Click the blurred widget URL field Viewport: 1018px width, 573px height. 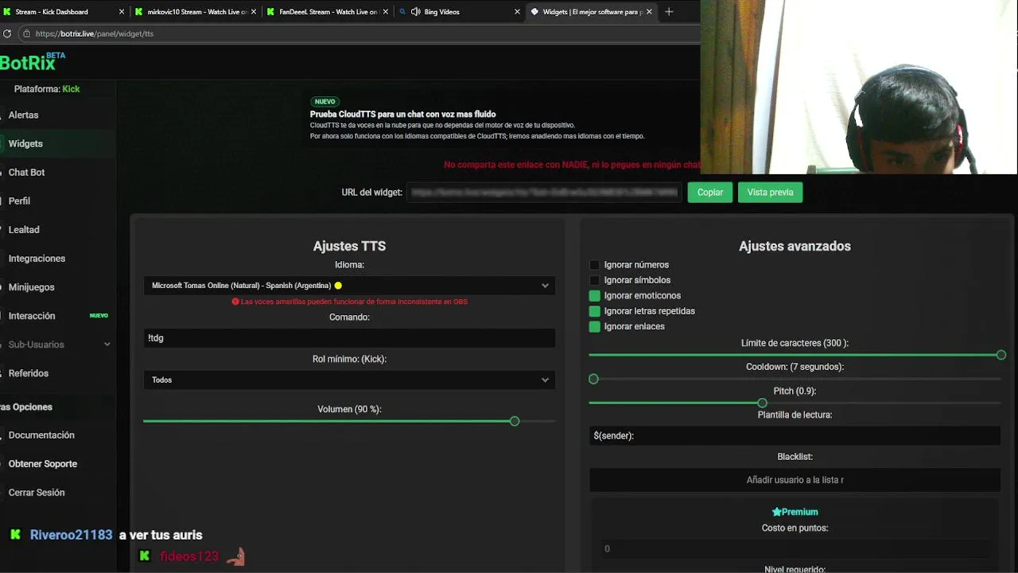[544, 192]
